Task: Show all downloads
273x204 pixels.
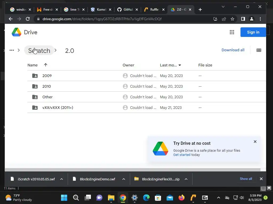Action: click(246, 179)
